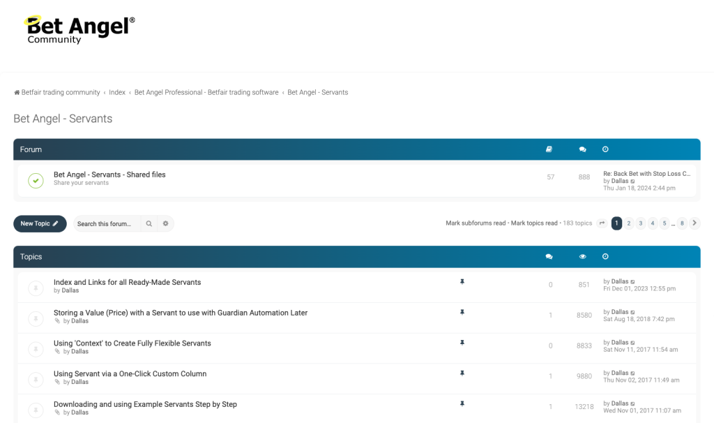
Task: Open advanced search gear icon
Action: 166,224
